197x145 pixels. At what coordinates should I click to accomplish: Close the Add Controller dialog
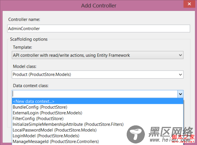click(189, 4)
